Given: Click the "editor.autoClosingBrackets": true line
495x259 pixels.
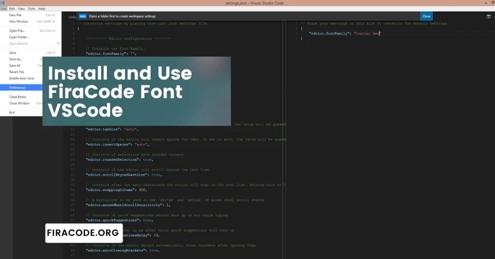Looking at the screenshot, I should tap(122, 250).
